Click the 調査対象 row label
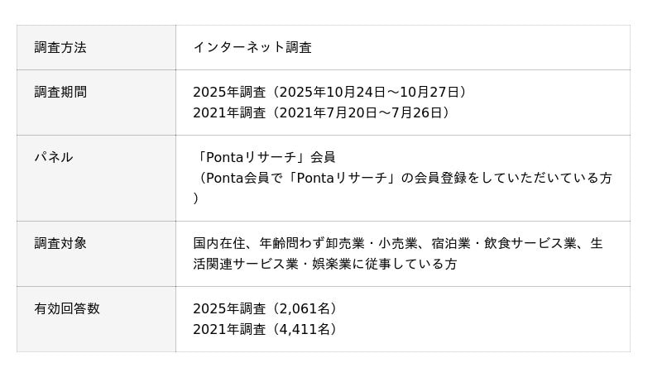 click(60, 244)
